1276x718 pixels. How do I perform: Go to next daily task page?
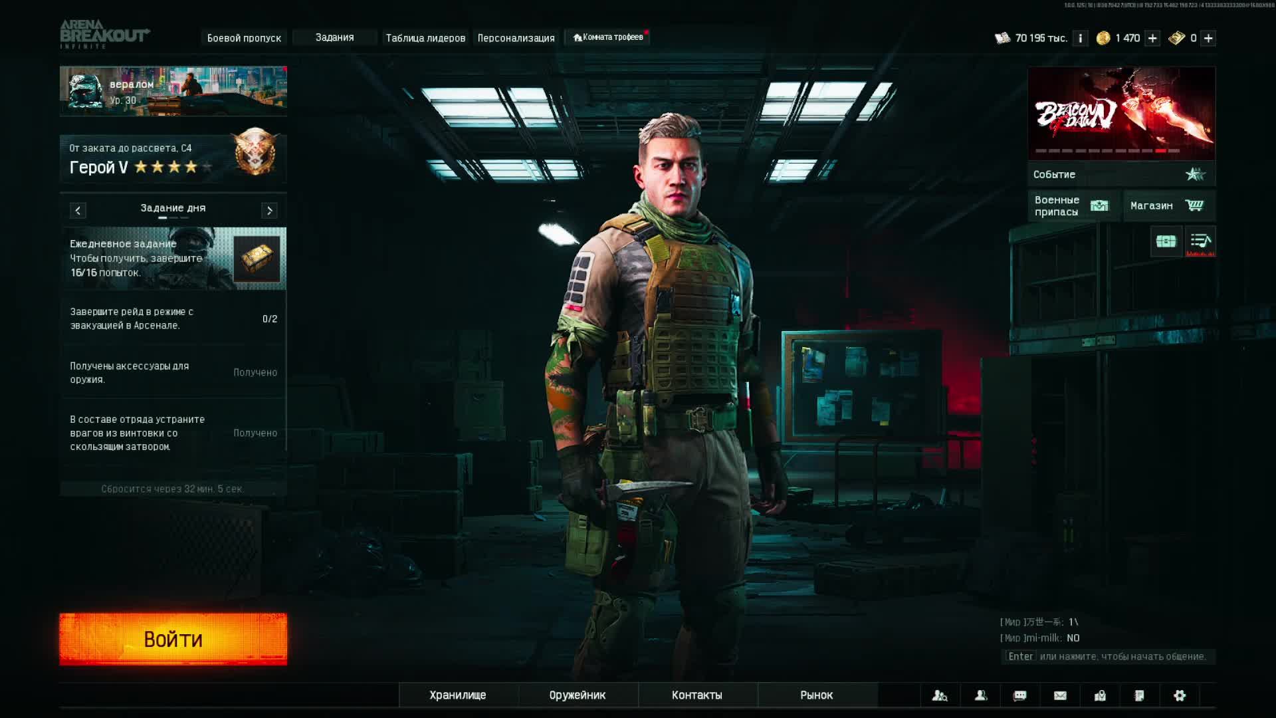pos(269,211)
